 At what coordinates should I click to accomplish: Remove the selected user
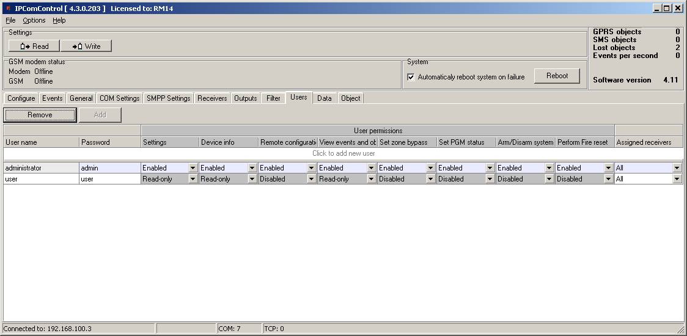(x=40, y=115)
